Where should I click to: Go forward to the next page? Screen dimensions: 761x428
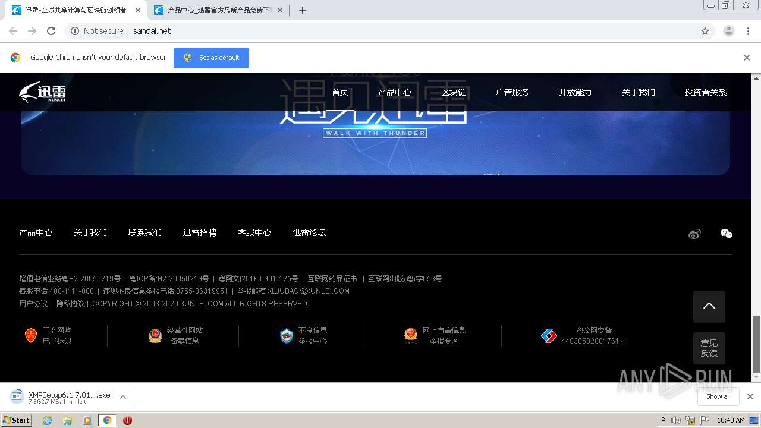(32, 31)
